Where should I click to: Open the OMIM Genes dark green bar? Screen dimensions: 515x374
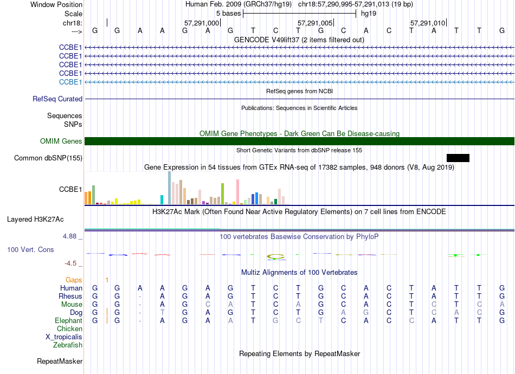[299, 141]
